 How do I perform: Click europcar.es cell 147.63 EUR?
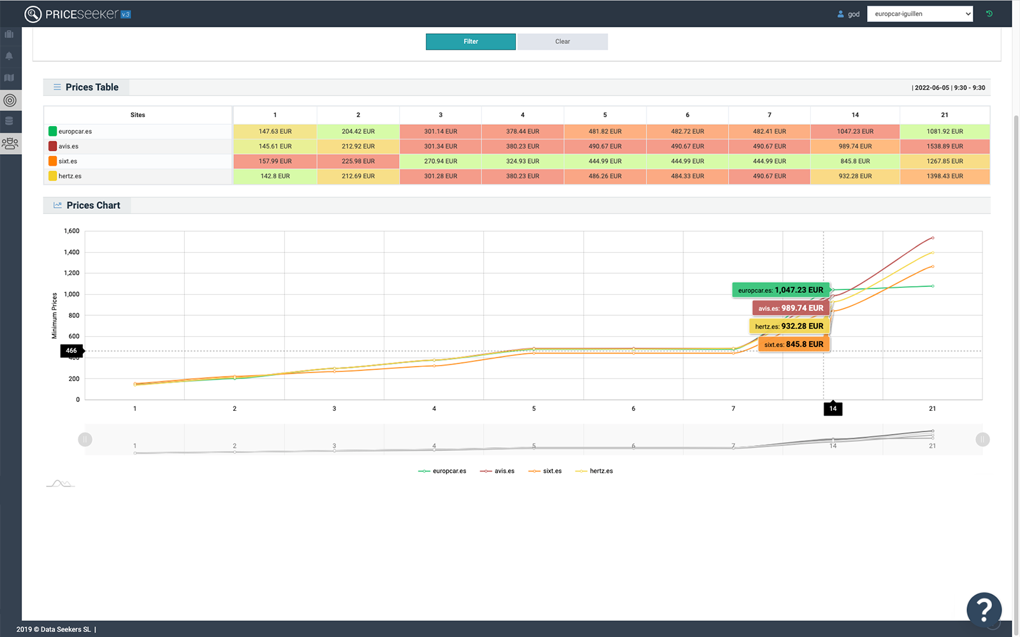[x=275, y=131]
